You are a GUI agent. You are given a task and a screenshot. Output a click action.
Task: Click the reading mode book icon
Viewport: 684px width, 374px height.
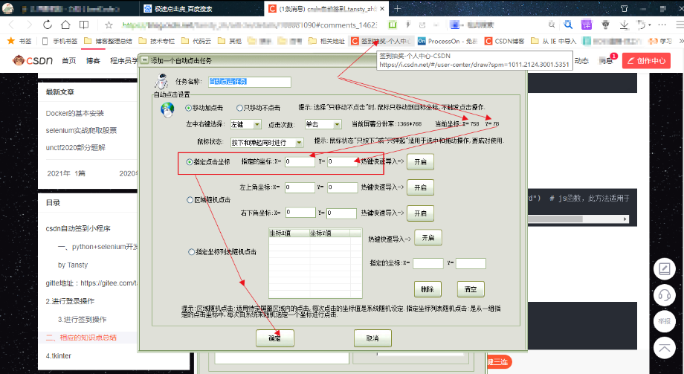coord(84,25)
